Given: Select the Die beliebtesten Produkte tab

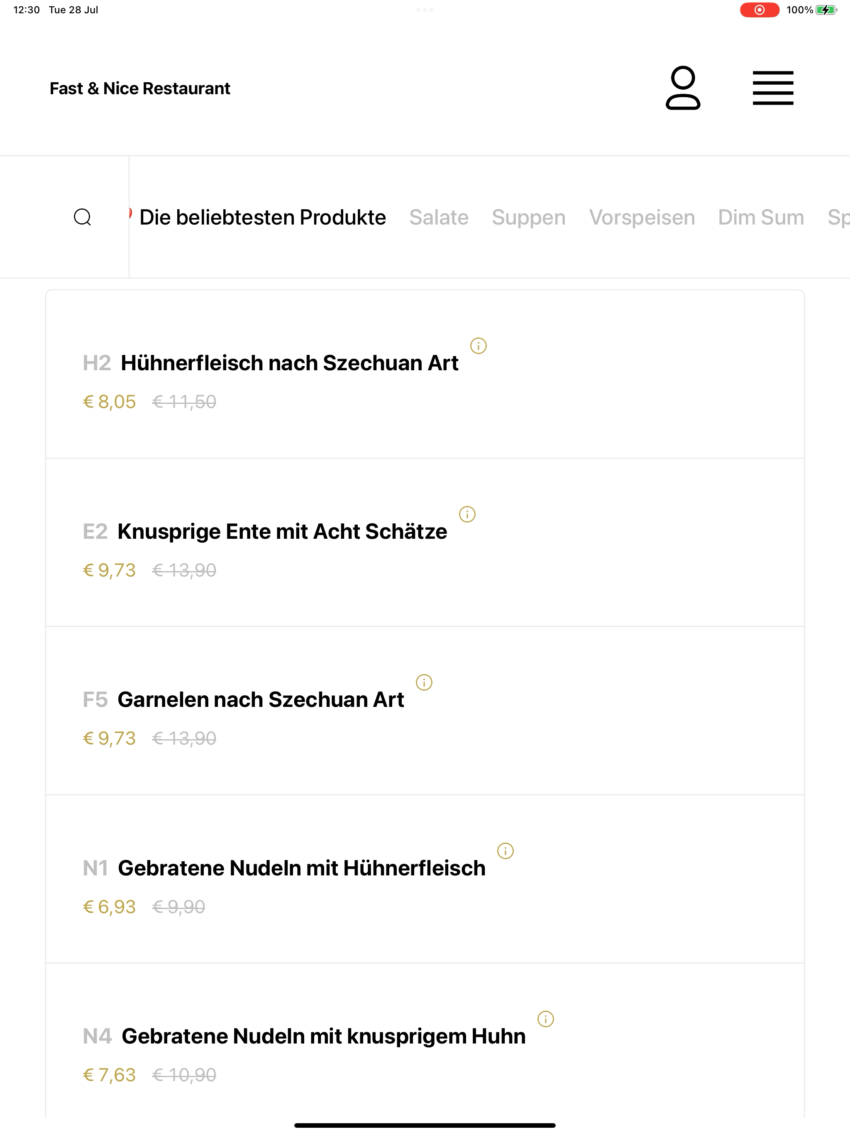Looking at the screenshot, I should point(262,218).
